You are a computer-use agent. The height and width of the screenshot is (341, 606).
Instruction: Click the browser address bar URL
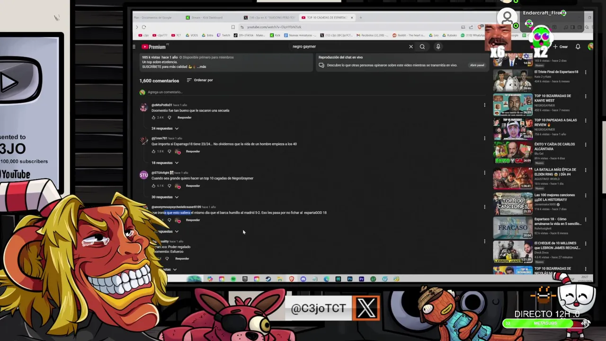click(274, 27)
